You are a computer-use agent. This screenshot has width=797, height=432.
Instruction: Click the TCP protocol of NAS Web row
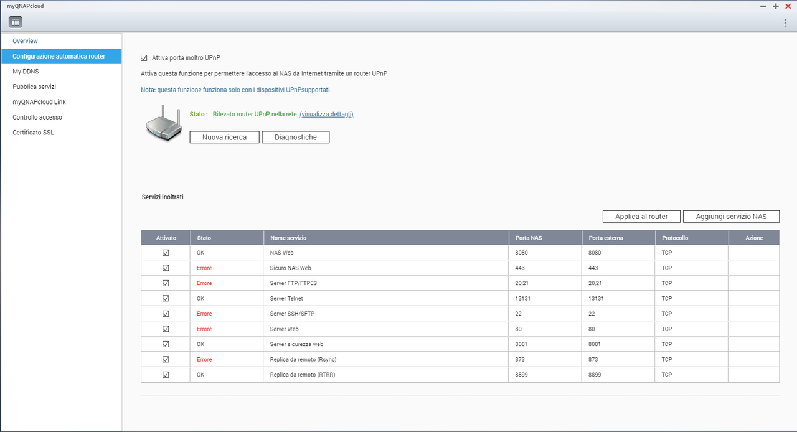(667, 253)
